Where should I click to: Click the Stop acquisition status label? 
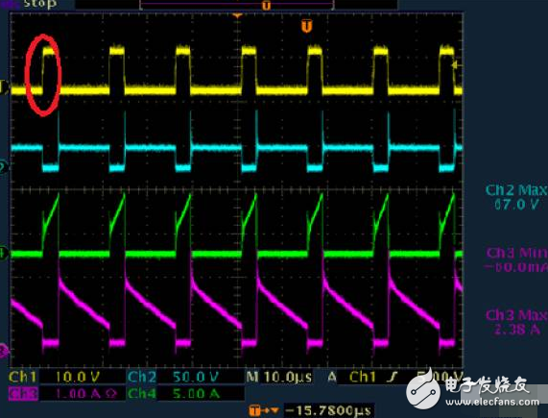(x=39, y=4)
